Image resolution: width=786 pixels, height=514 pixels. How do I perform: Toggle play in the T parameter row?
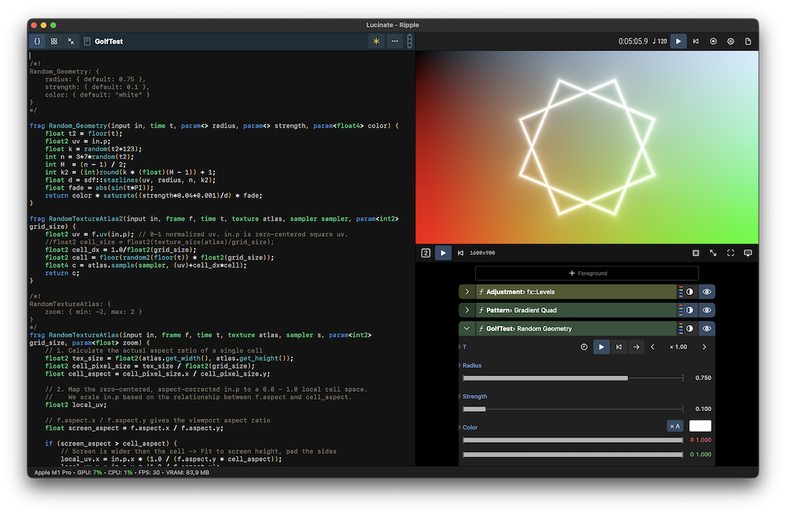coord(602,347)
